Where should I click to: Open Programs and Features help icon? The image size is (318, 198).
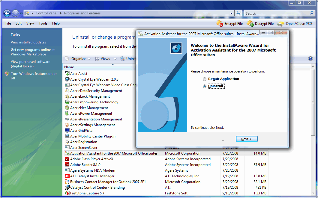(310, 59)
